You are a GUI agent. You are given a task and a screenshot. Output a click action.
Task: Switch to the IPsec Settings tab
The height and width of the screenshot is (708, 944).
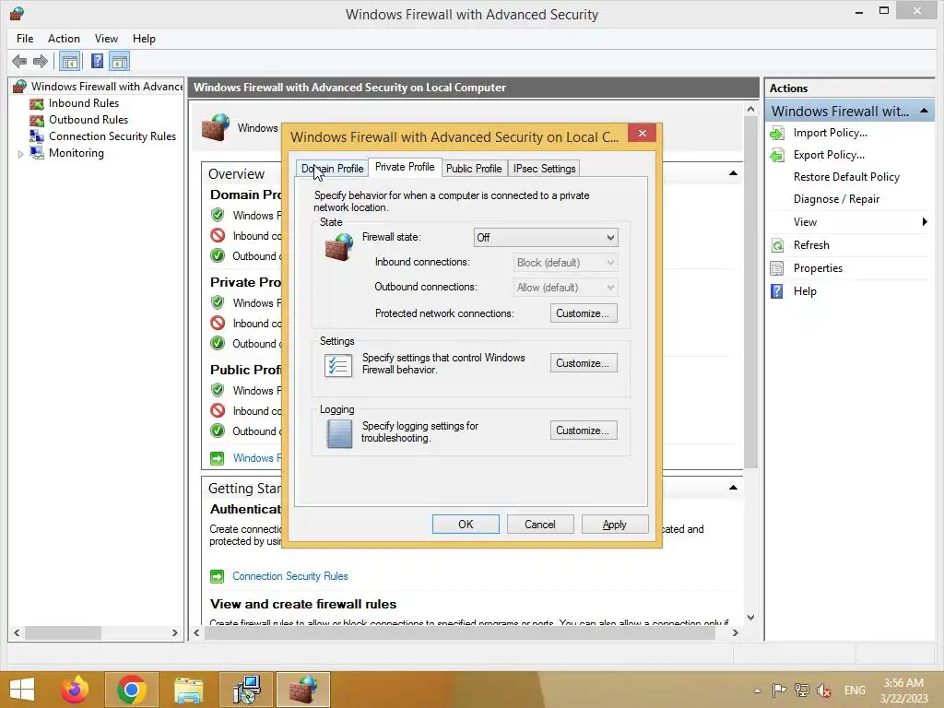click(x=544, y=169)
